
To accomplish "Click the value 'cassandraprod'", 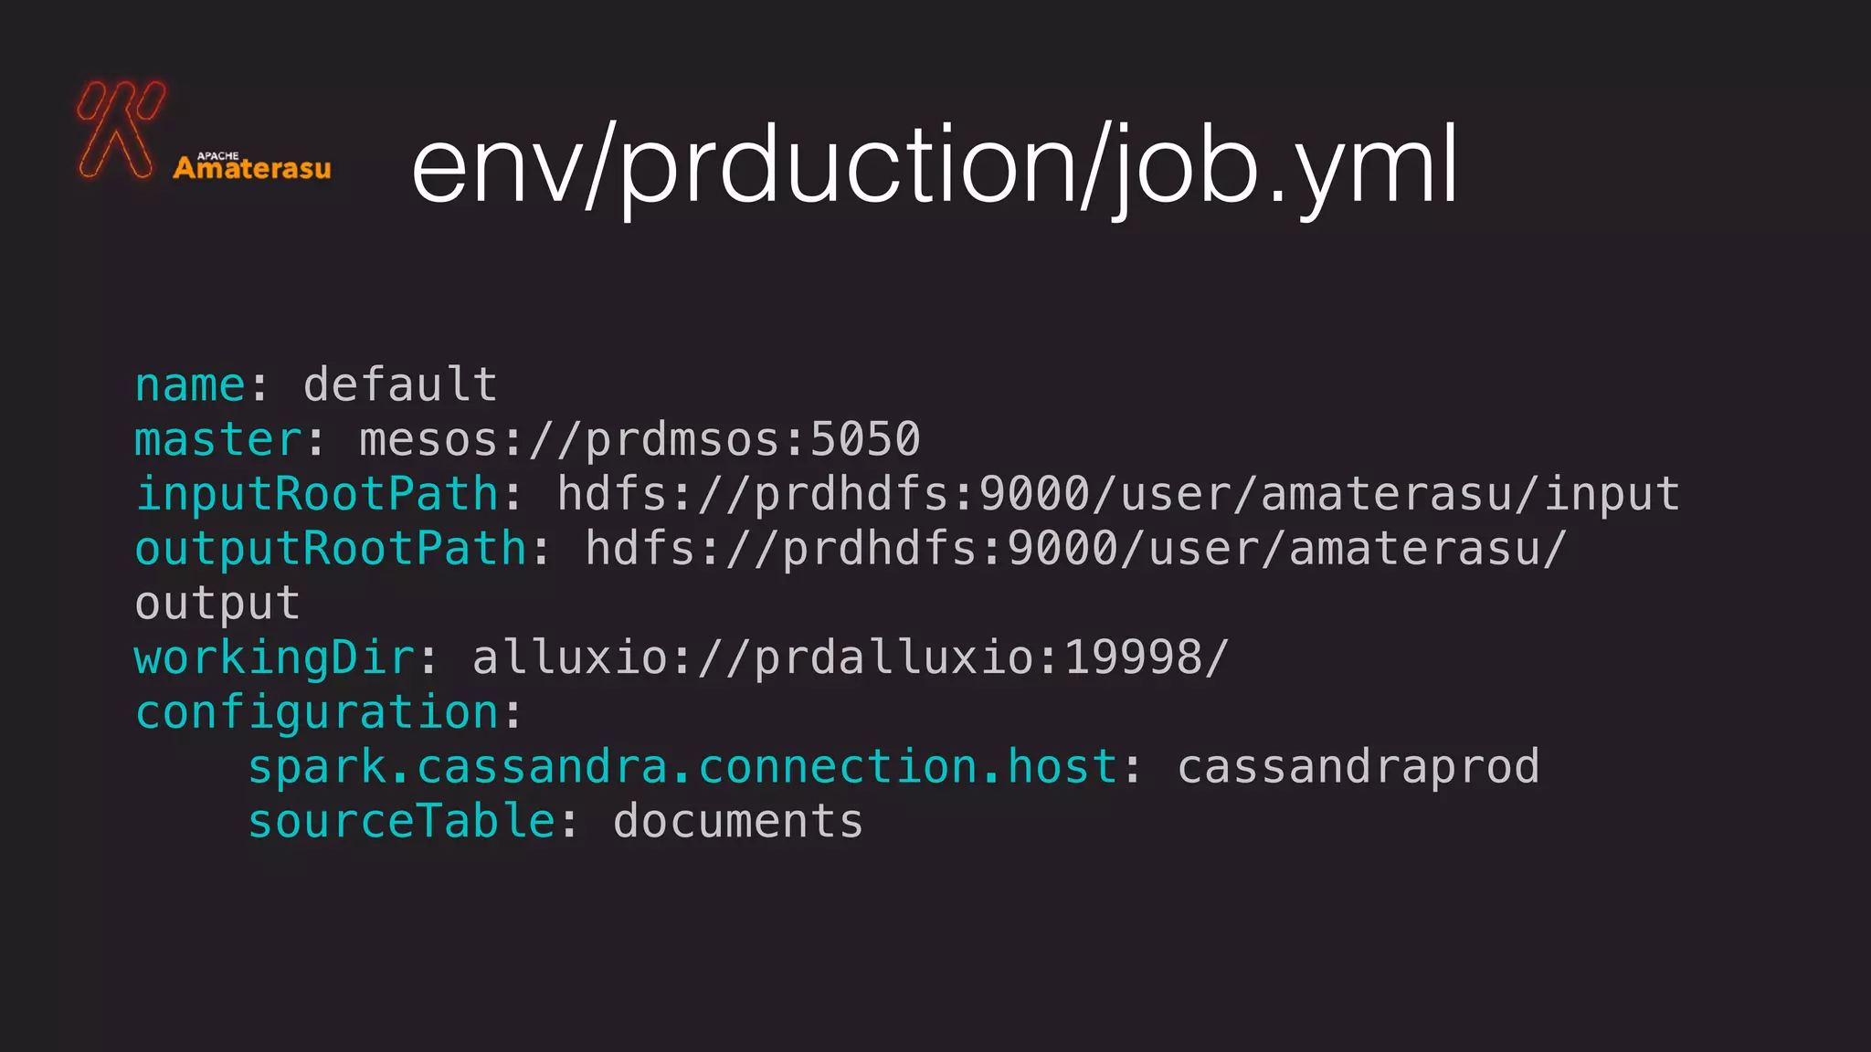I will [x=1358, y=767].
